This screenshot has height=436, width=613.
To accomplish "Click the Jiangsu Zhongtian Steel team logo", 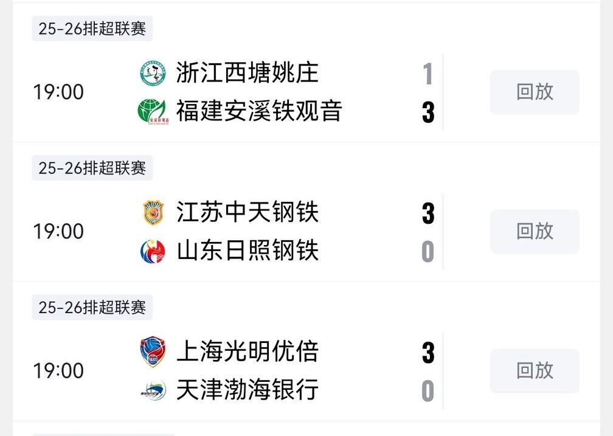I will pos(153,213).
